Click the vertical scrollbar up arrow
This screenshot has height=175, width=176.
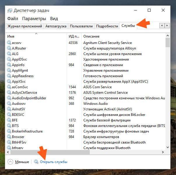pyautogui.click(x=168, y=36)
